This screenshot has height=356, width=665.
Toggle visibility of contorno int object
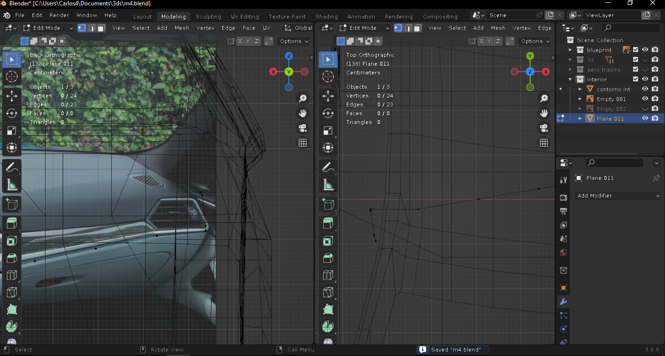645,89
